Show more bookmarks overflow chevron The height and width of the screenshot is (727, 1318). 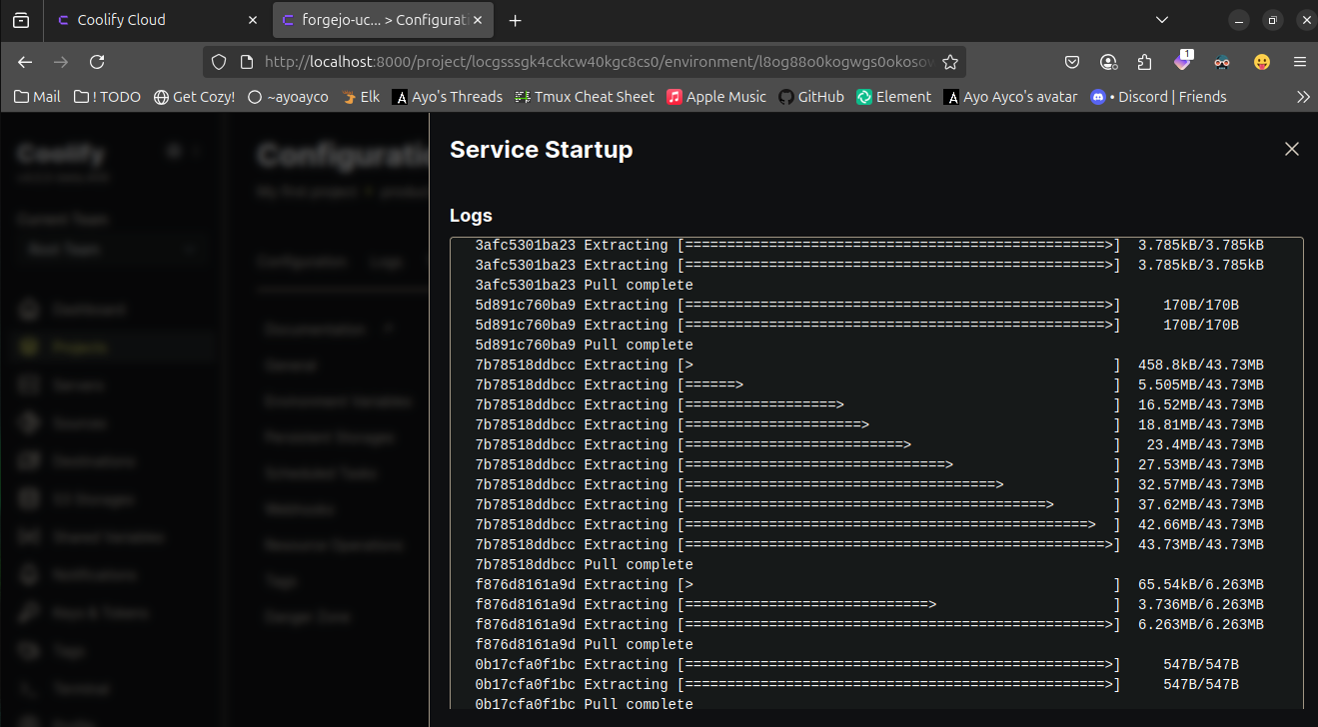coord(1303,97)
